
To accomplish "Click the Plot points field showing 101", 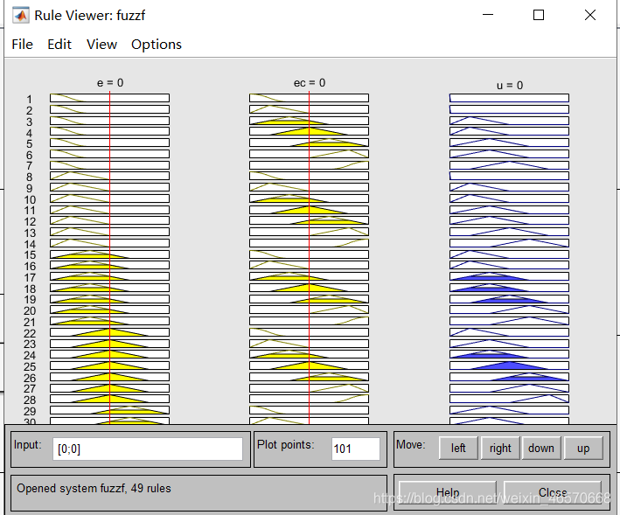I will 355,449.
